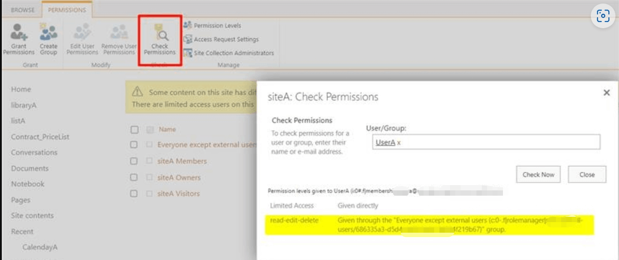
Task: Click the Given directly text
Action: [358, 205]
